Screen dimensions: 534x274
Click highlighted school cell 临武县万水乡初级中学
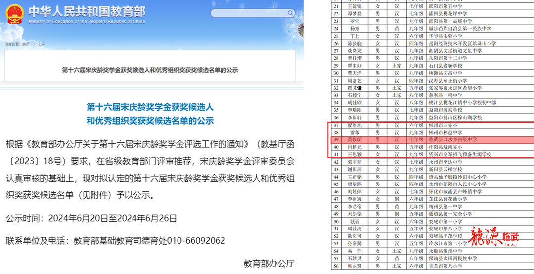point(452,140)
